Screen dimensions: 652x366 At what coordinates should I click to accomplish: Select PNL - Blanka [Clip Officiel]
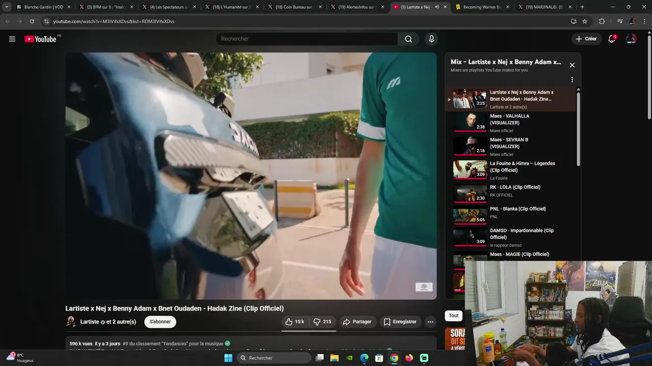[x=511, y=215]
